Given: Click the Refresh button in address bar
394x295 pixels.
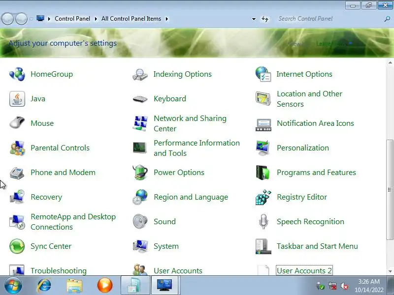Looking at the screenshot, I should coord(265,19).
